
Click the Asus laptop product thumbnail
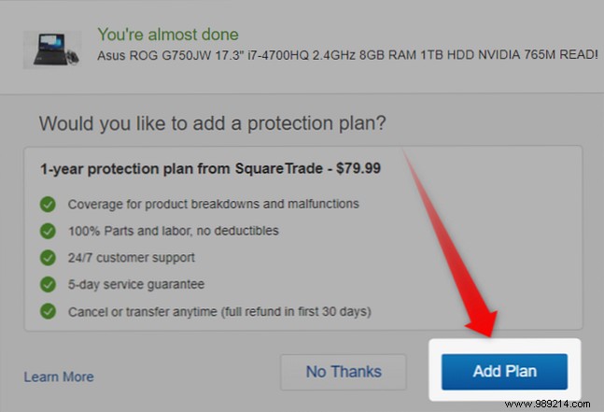(52, 50)
